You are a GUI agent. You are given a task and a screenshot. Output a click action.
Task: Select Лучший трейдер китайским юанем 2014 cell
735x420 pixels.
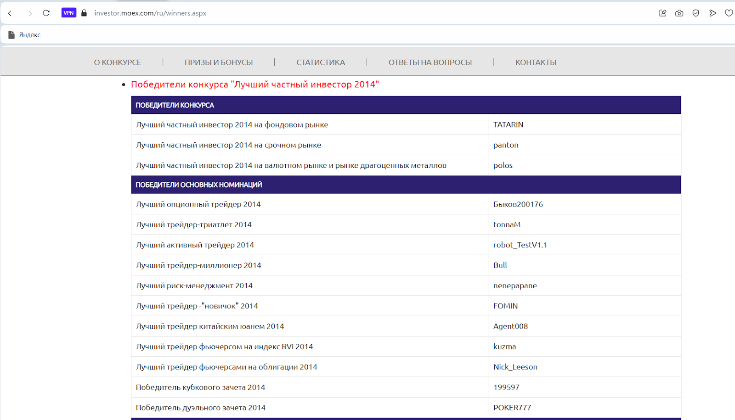pyautogui.click(x=310, y=326)
